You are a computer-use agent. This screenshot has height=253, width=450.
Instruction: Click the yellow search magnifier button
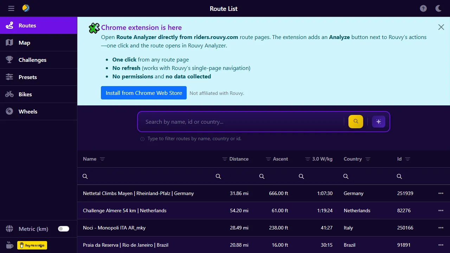coord(355,121)
